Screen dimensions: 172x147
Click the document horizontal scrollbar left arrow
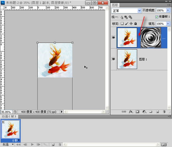[65, 112]
